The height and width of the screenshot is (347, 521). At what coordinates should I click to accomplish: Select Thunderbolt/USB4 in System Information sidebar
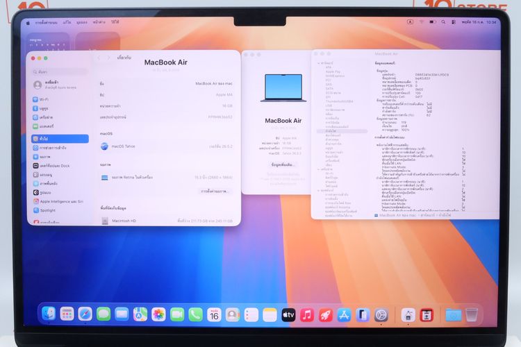point(339,101)
